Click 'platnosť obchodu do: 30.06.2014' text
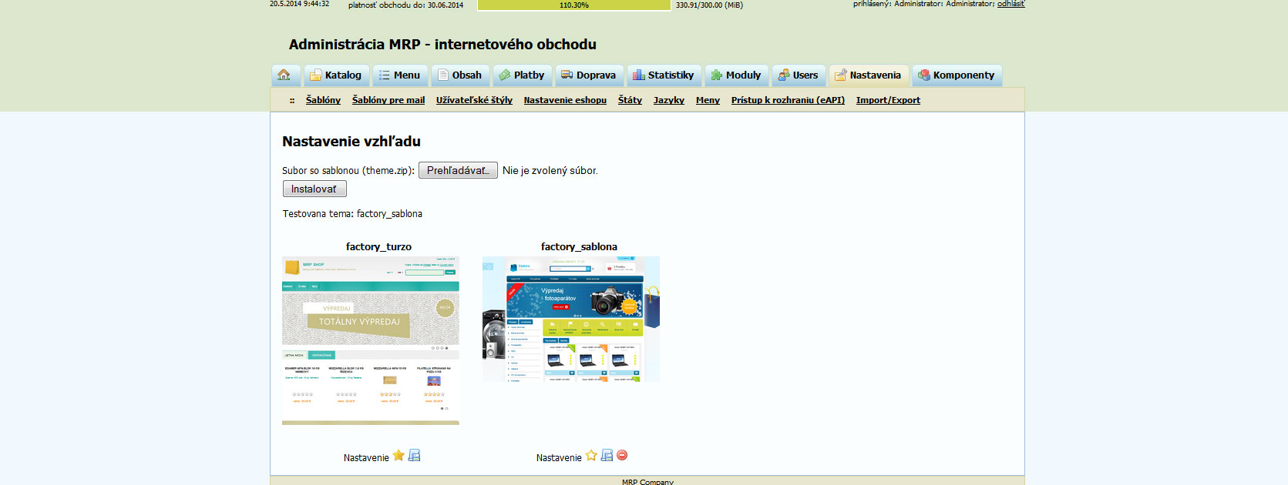 pos(405,5)
